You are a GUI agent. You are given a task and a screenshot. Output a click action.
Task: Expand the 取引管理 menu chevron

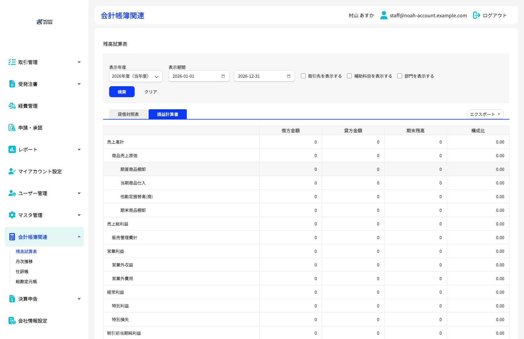coord(79,62)
